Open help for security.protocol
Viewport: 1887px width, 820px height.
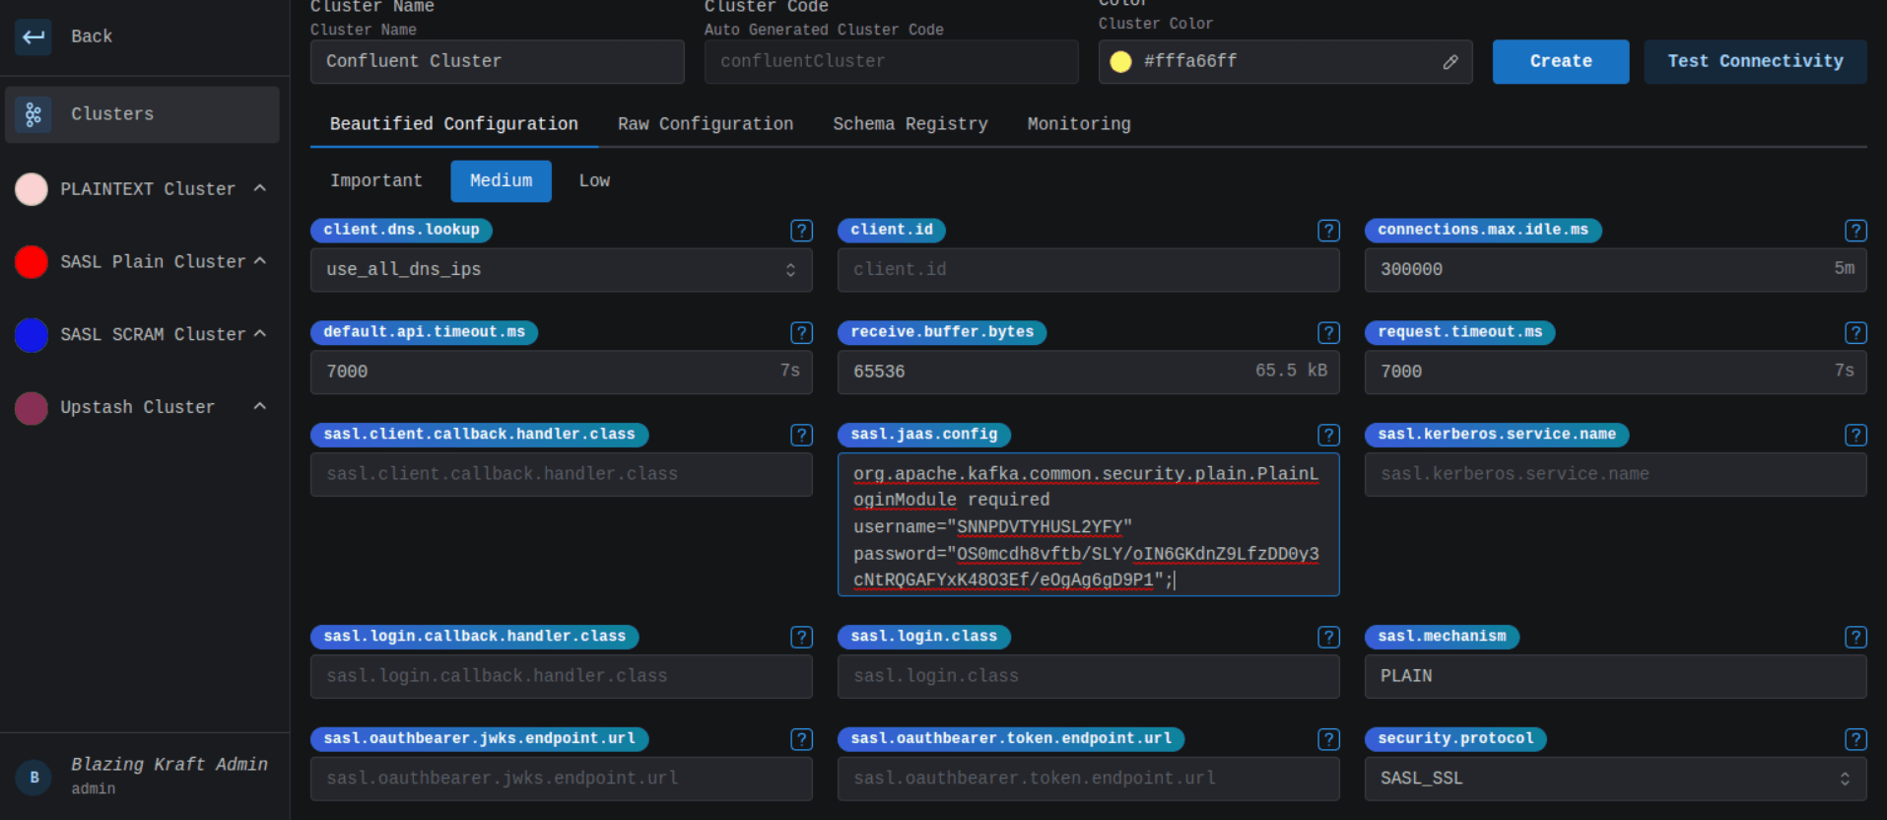pos(1855,739)
